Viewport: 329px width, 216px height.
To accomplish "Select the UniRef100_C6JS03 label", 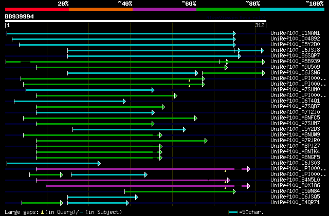I will 295,163.
